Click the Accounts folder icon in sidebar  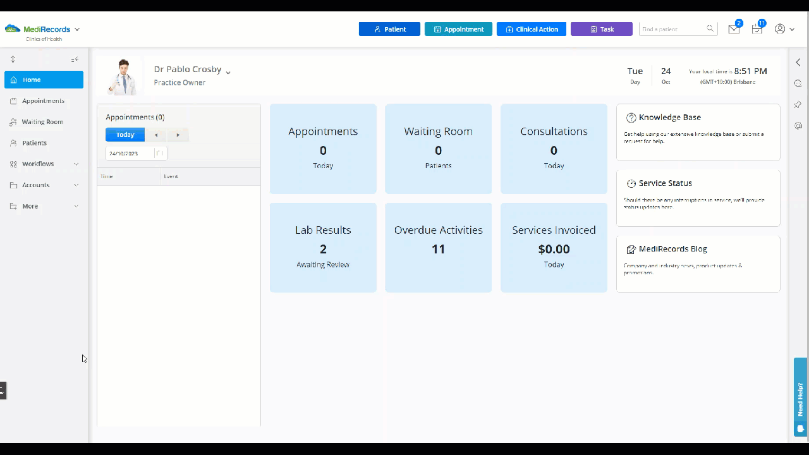(x=14, y=185)
